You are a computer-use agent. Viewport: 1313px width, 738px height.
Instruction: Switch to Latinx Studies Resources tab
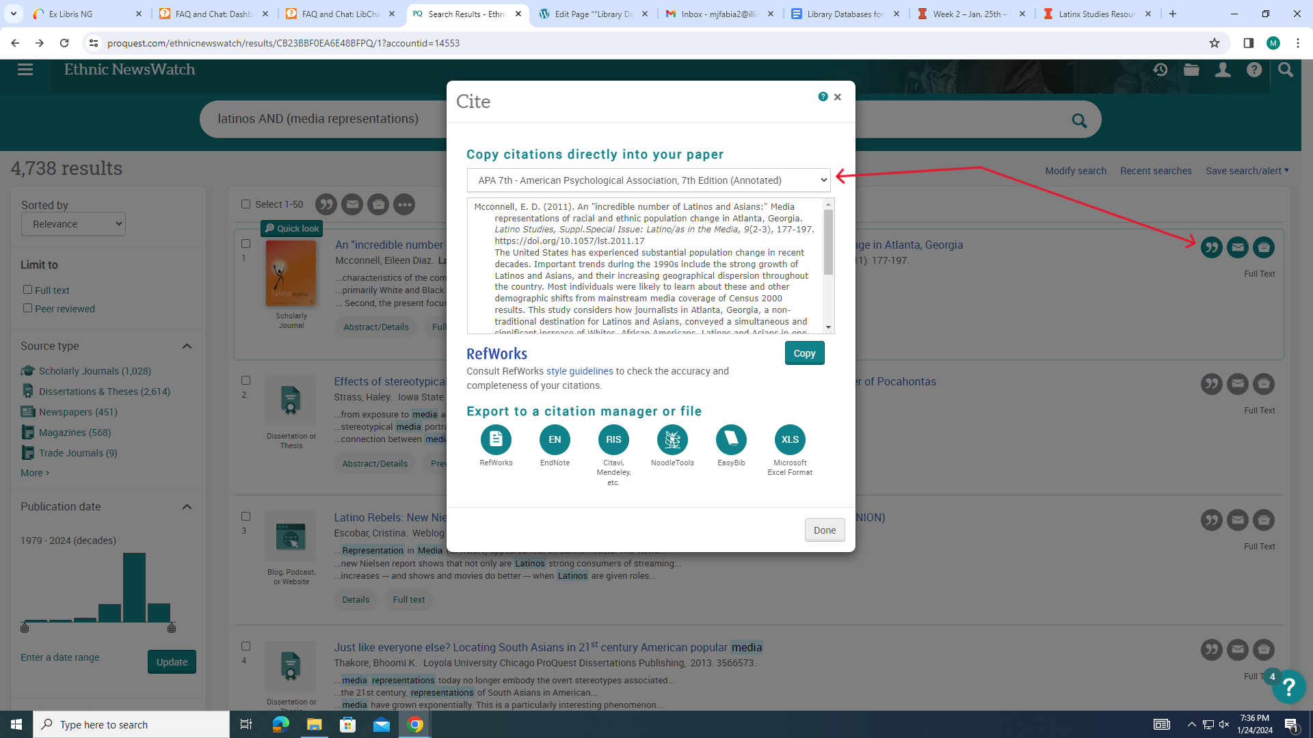pos(1096,14)
